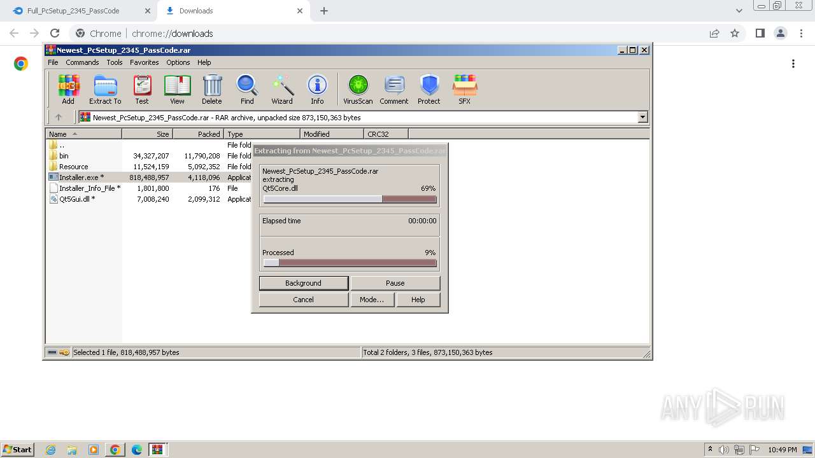The image size is (815, 458).
Task: Show archive Info
Action: (x=317, y=89)
